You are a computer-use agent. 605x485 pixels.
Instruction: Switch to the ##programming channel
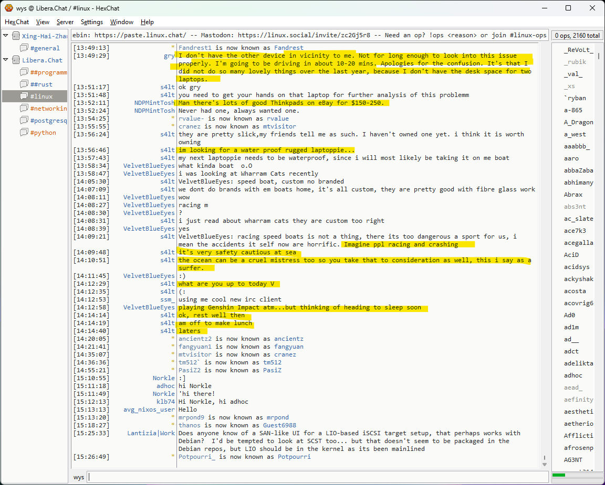click(48, 72)
